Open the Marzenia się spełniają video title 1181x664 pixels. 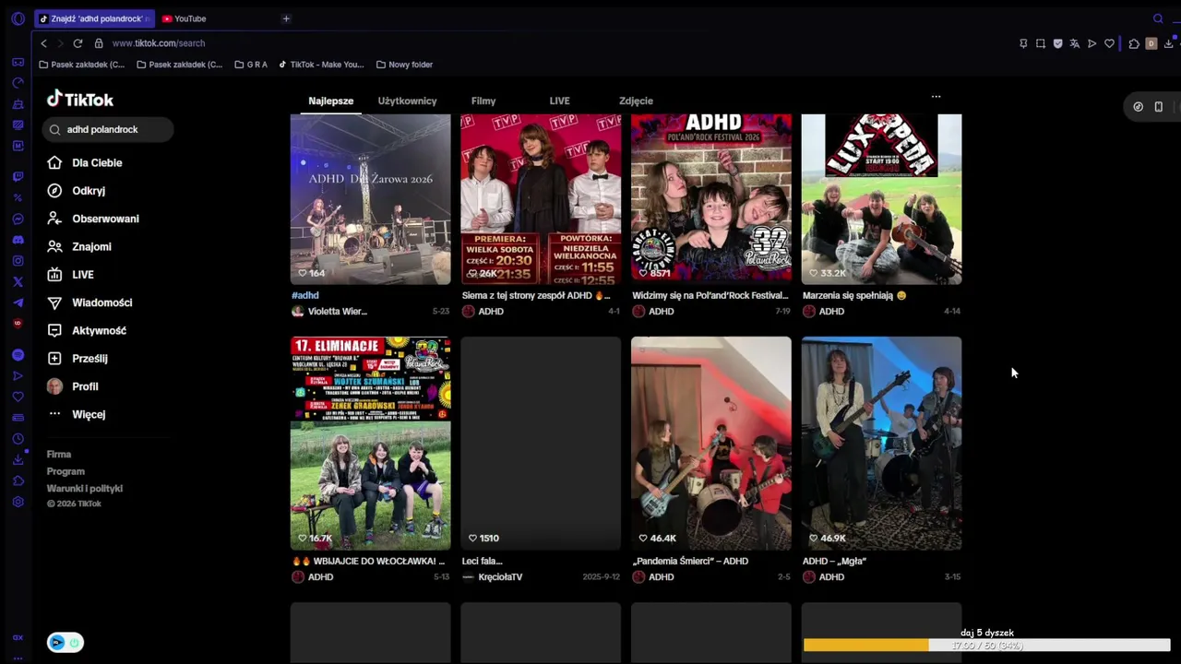tap(854, 295)
